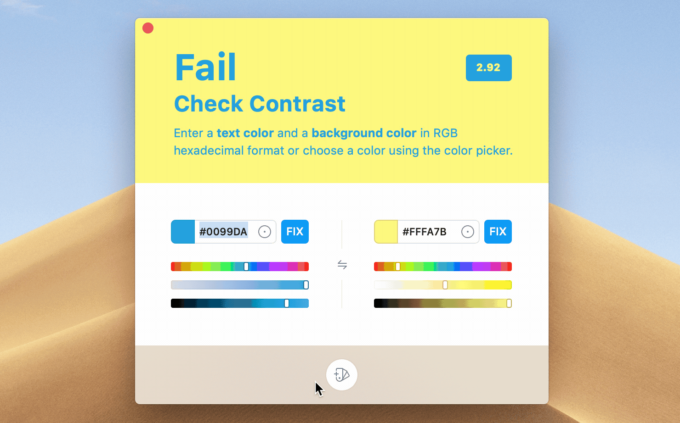
Task: Click the text color lightness slider handle
Action: pyautogui.click(x=287, y=303)
